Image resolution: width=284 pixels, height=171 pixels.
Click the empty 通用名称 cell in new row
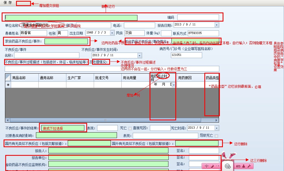click(52, 85)
